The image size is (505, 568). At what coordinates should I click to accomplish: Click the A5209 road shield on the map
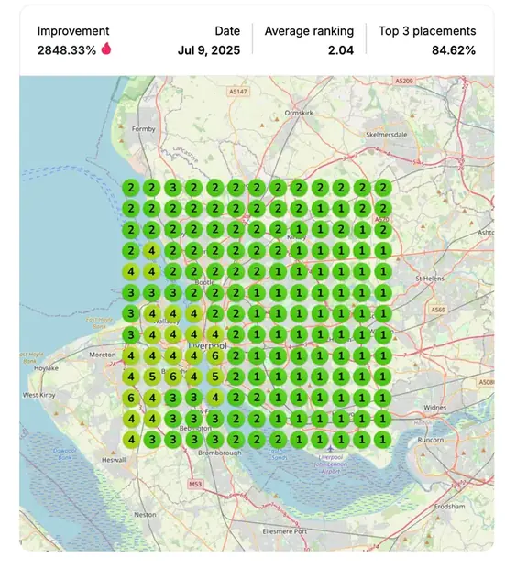click(x=404, y=81)
